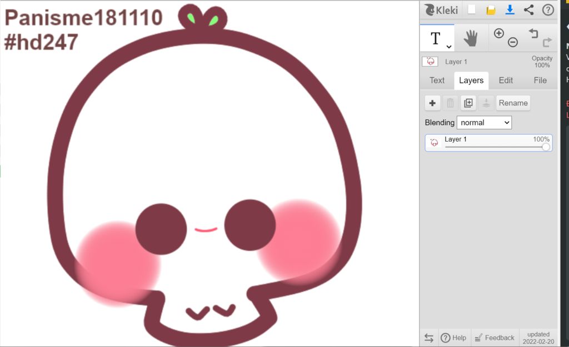Undo the last action
569x347 pixels.
[533, 33]
